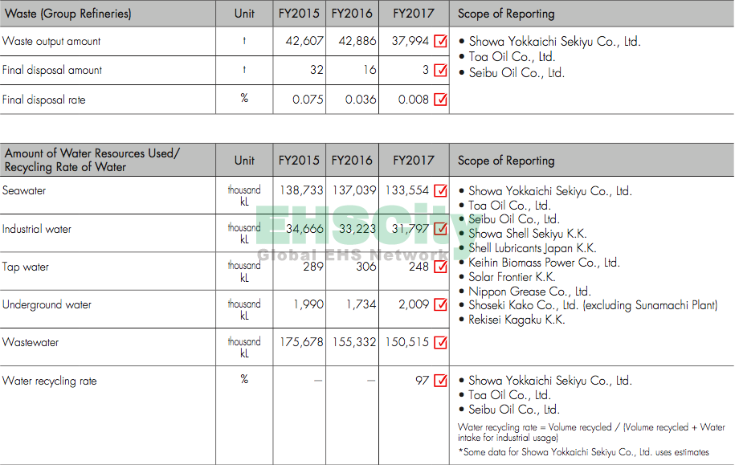This screenshot has width=735, height=465.
Task: Select the "Water recycling rate" row label
Action: point(49,381)
